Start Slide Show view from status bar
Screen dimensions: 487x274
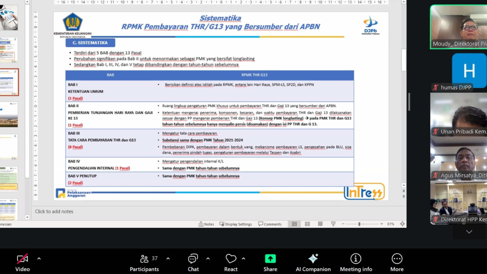[333, 224]
